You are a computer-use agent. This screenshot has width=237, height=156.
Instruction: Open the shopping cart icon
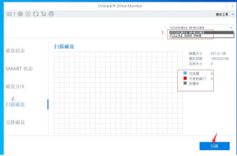click(x=43, y=14)
